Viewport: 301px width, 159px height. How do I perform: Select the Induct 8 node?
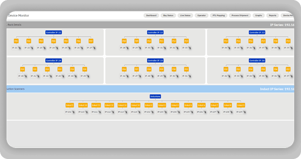coord(228,105)
